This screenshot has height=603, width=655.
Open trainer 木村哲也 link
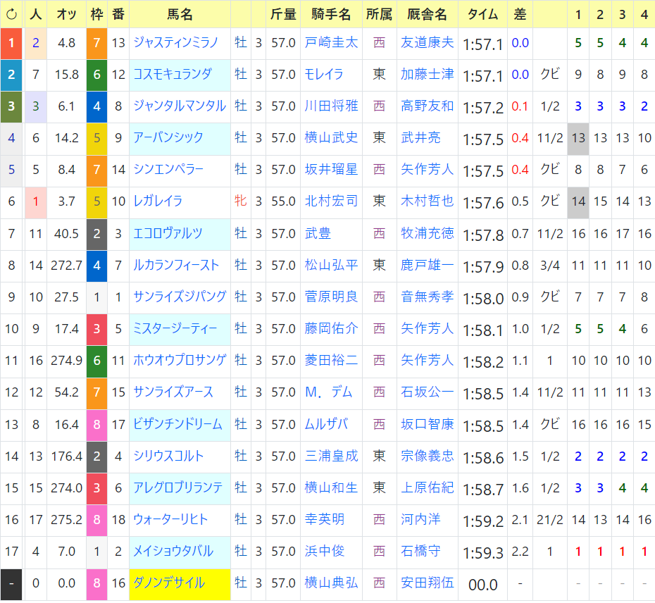click(x=428, y=201)
